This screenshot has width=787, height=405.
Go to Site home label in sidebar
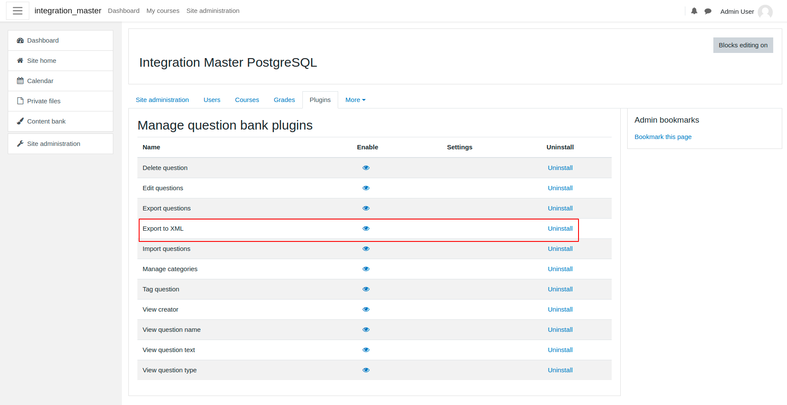pos(41,61)
